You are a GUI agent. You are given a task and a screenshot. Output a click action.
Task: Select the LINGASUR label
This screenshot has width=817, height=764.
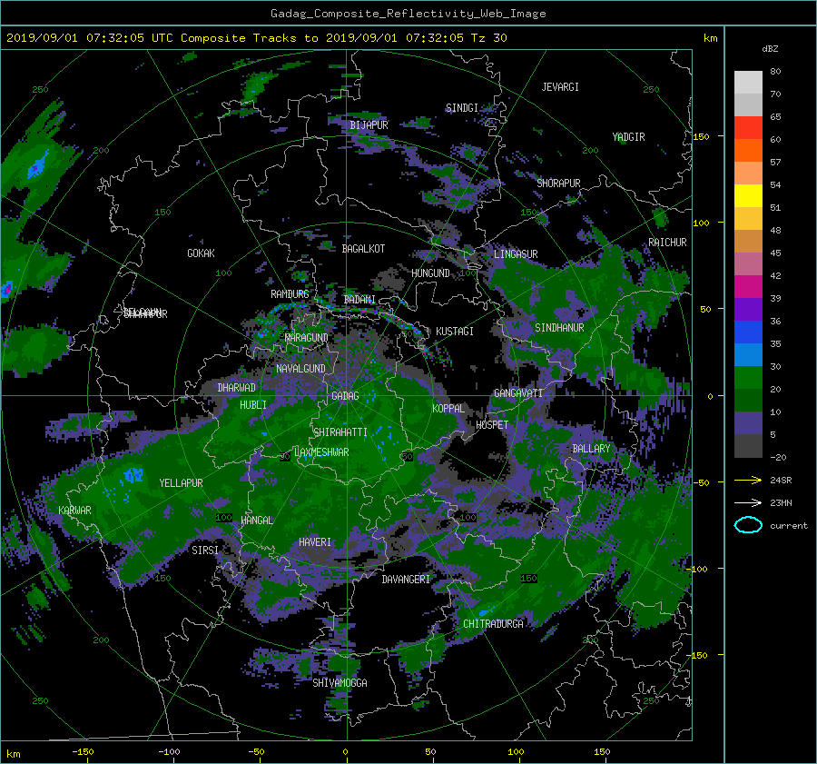pyautogui.click(x=516, y=254)
